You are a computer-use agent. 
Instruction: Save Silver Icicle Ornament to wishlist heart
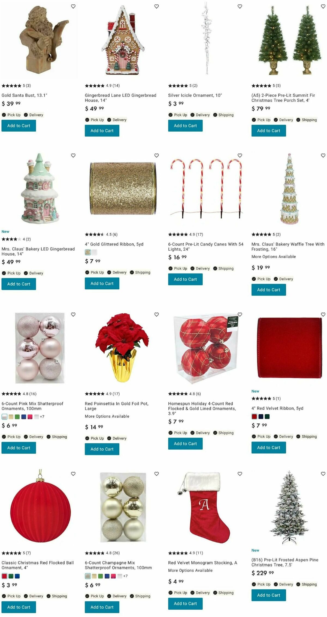click(240, 6)
